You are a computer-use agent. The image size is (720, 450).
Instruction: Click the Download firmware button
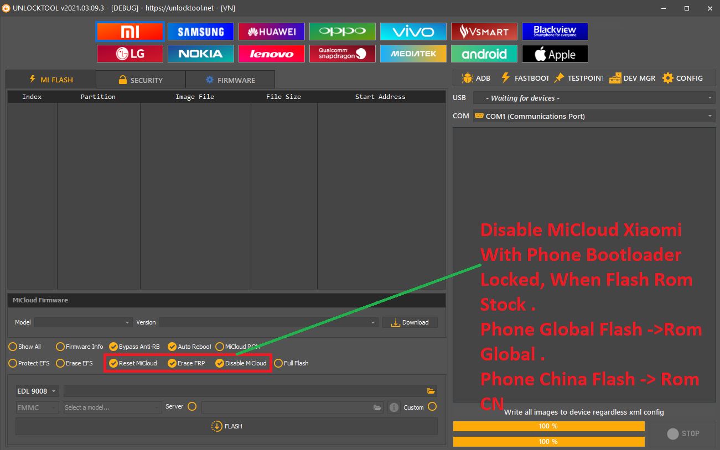point(410,322)
